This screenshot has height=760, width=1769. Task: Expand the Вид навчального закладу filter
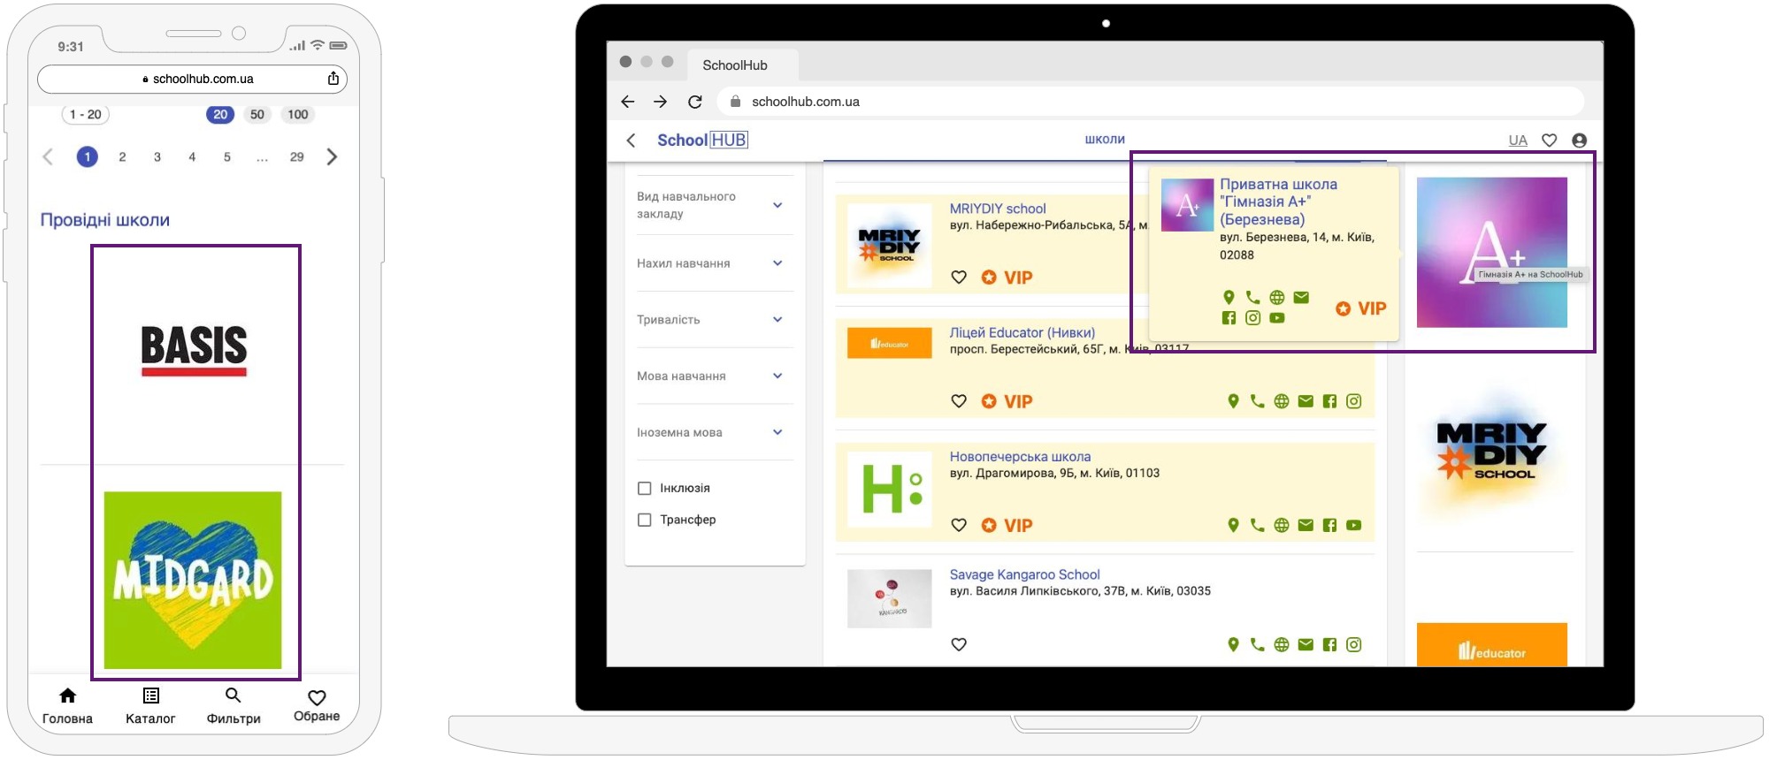[x=777, y=205]
